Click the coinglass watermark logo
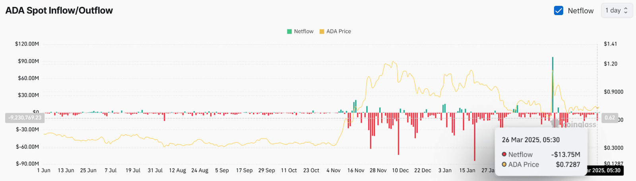The image size is (636, 181). (574, 124)
